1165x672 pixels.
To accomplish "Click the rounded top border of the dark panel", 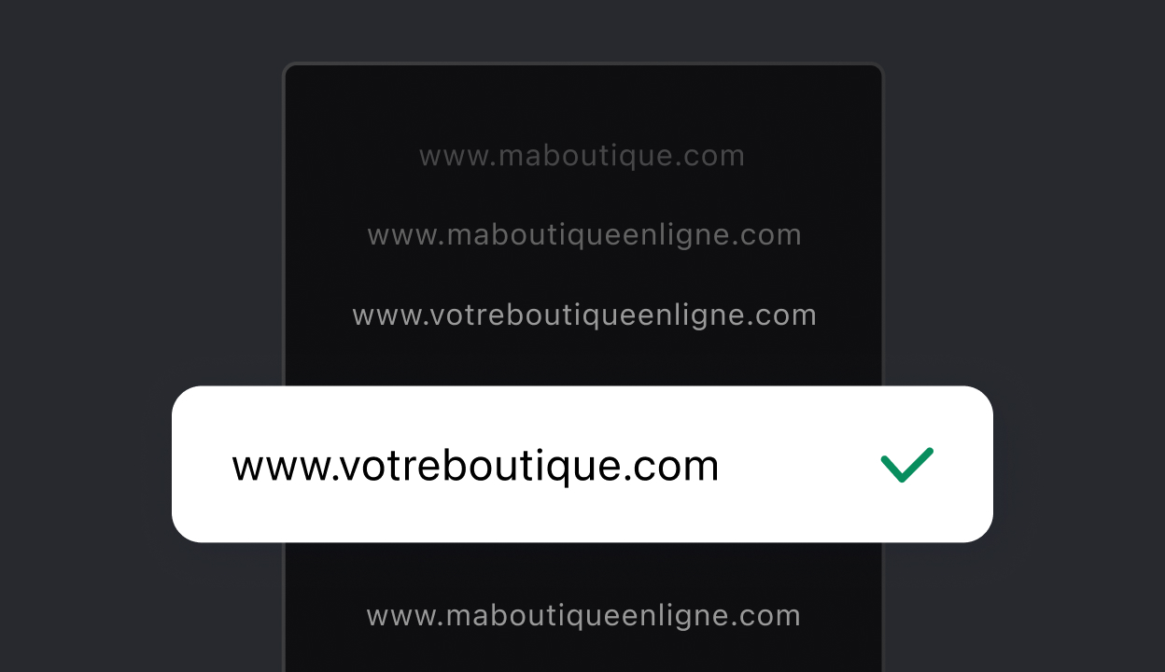I will (583, 65).
